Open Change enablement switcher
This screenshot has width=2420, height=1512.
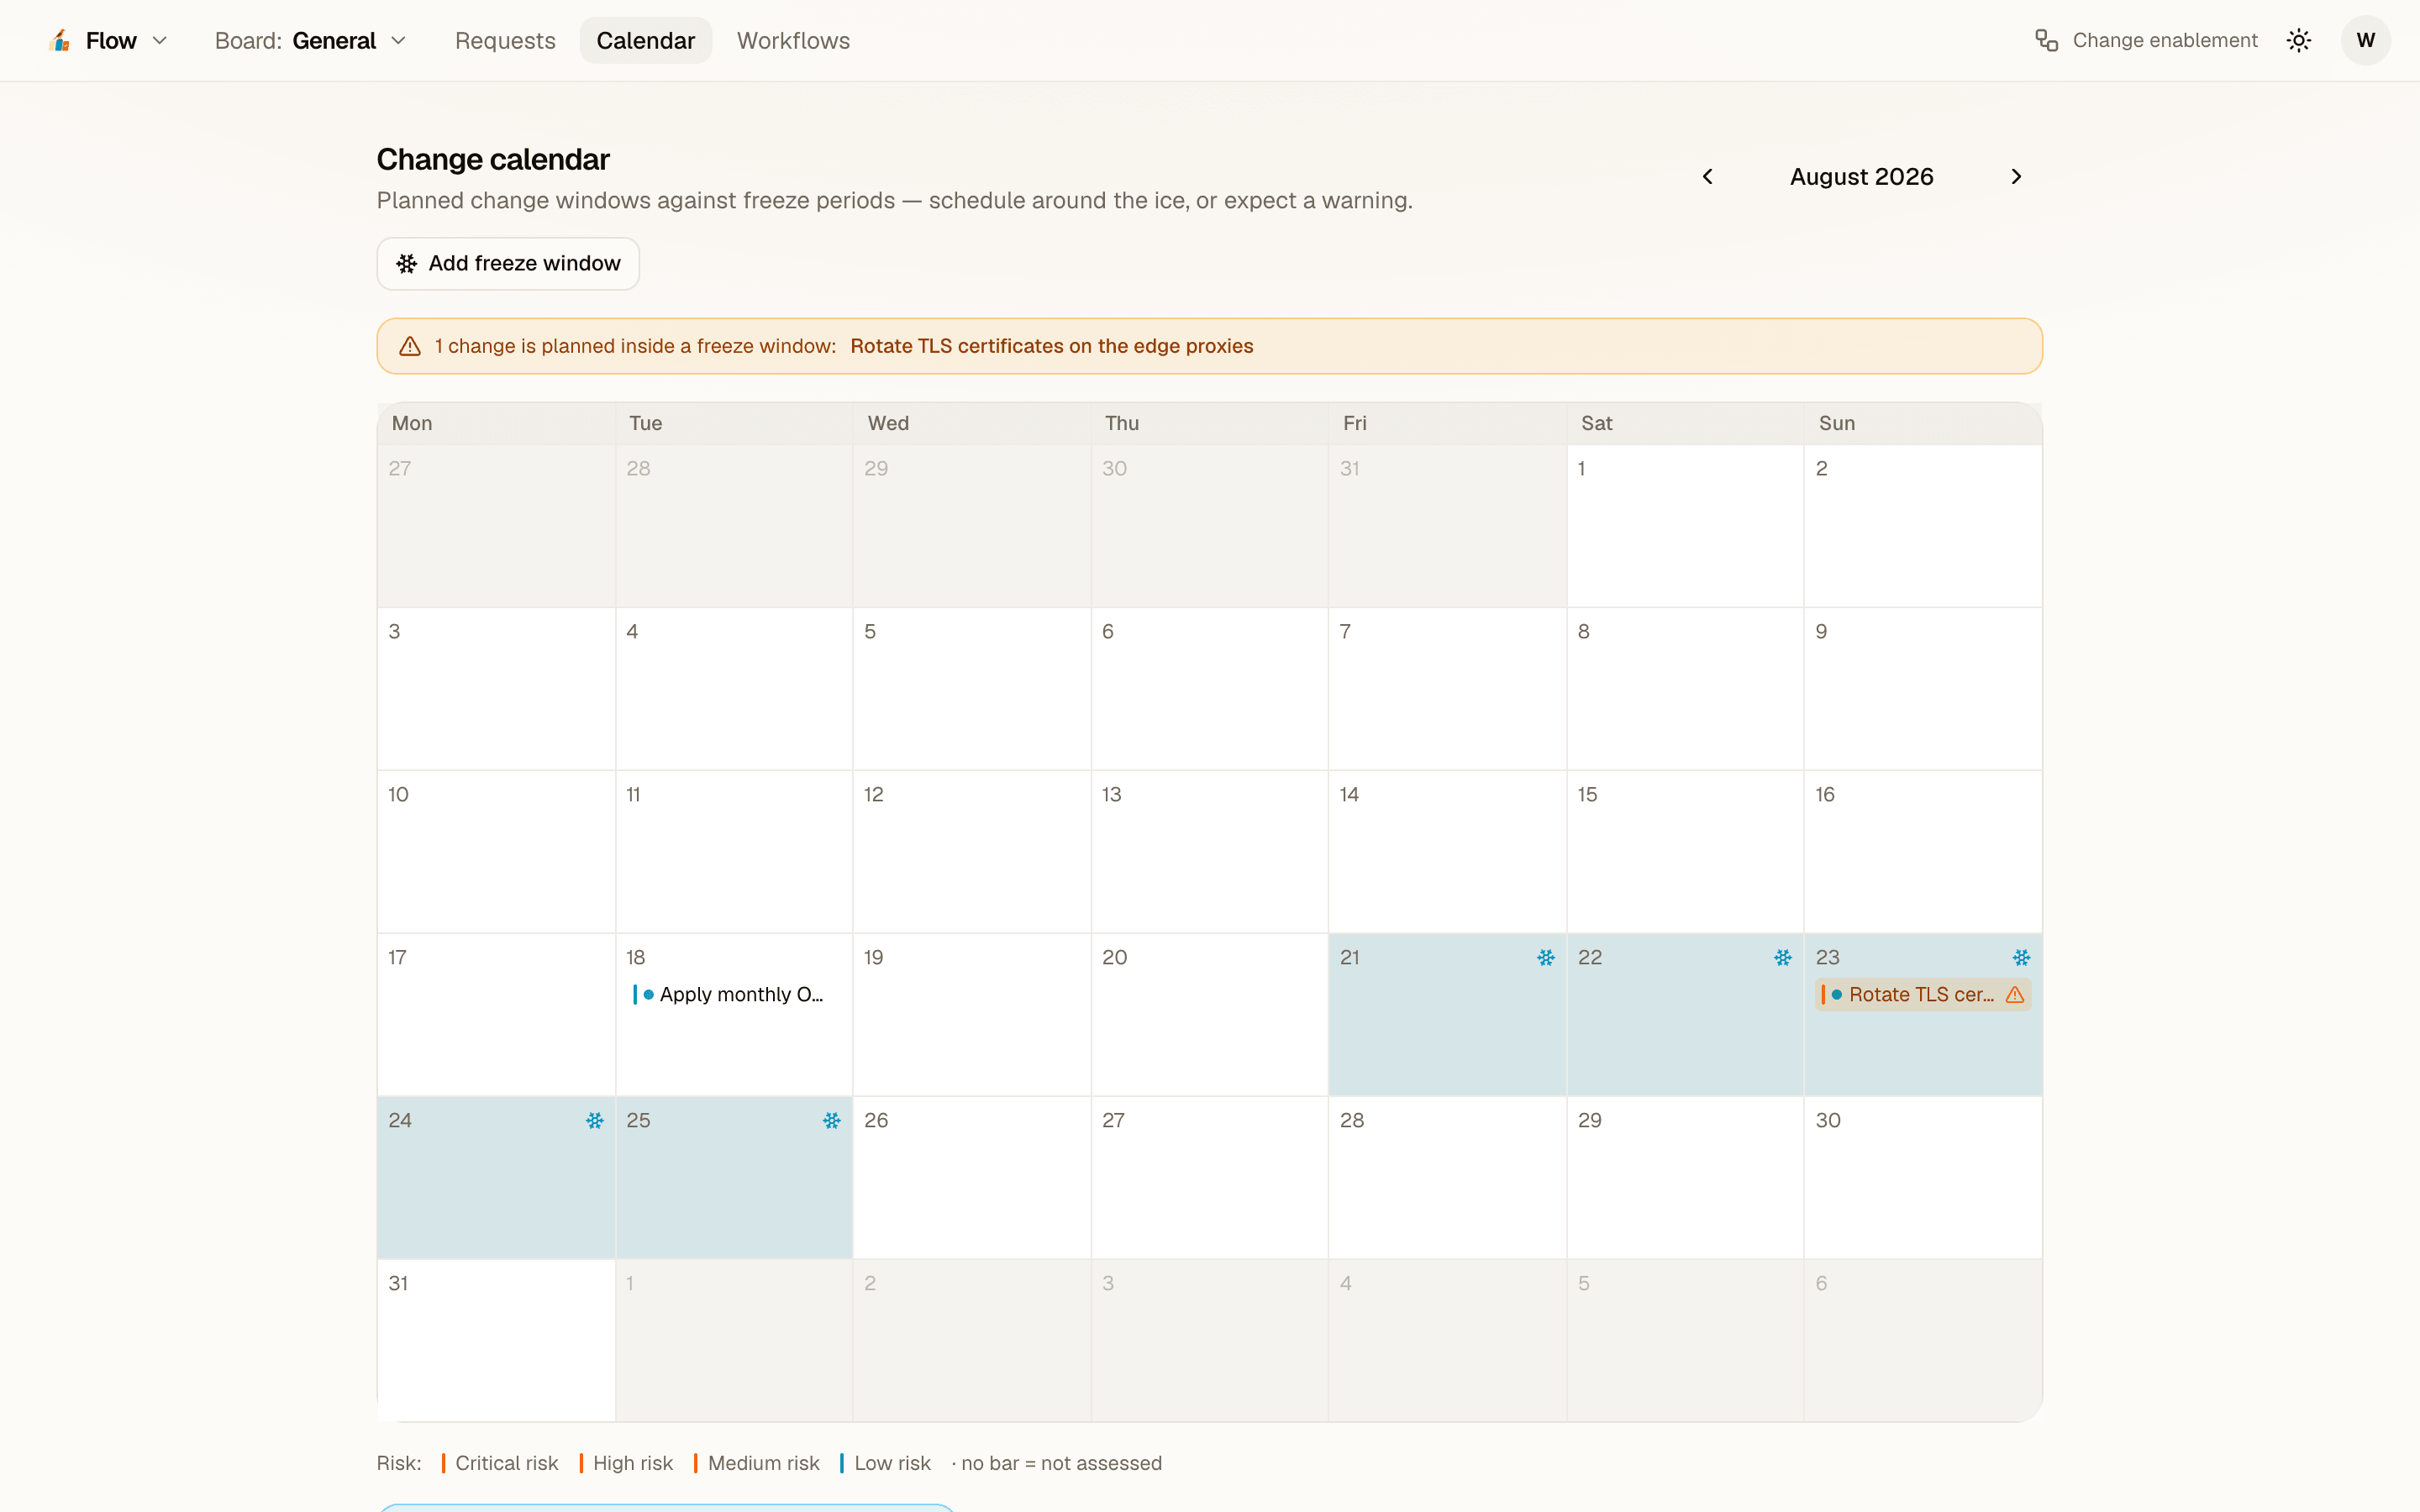pos(2146,41)
